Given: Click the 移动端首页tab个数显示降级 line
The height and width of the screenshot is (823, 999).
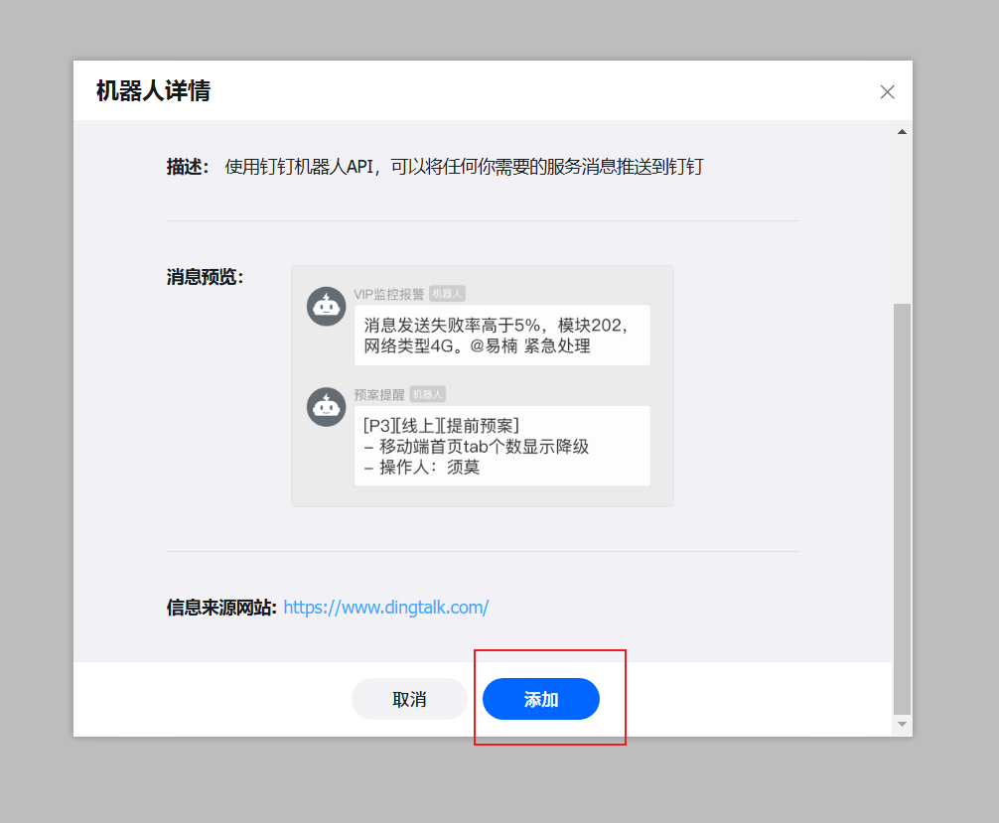Looking at the screenshot, I should point(477,447).
